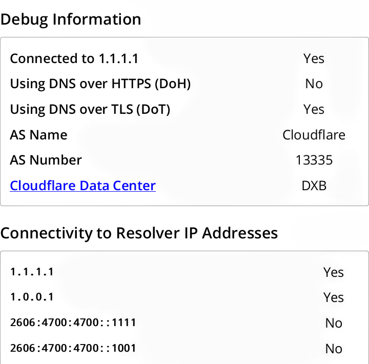
Task: Click the No status beside 2606:4700:4700::1001
Action: [333, 349]
